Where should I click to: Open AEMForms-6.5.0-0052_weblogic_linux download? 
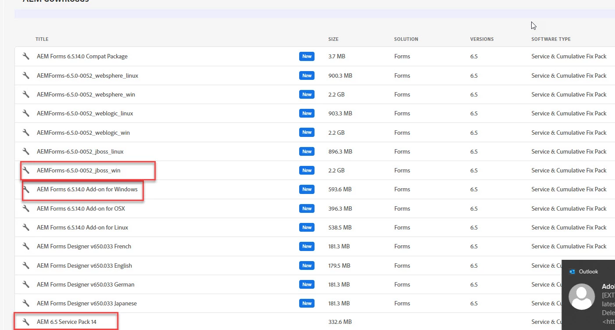tap(85, 113)
